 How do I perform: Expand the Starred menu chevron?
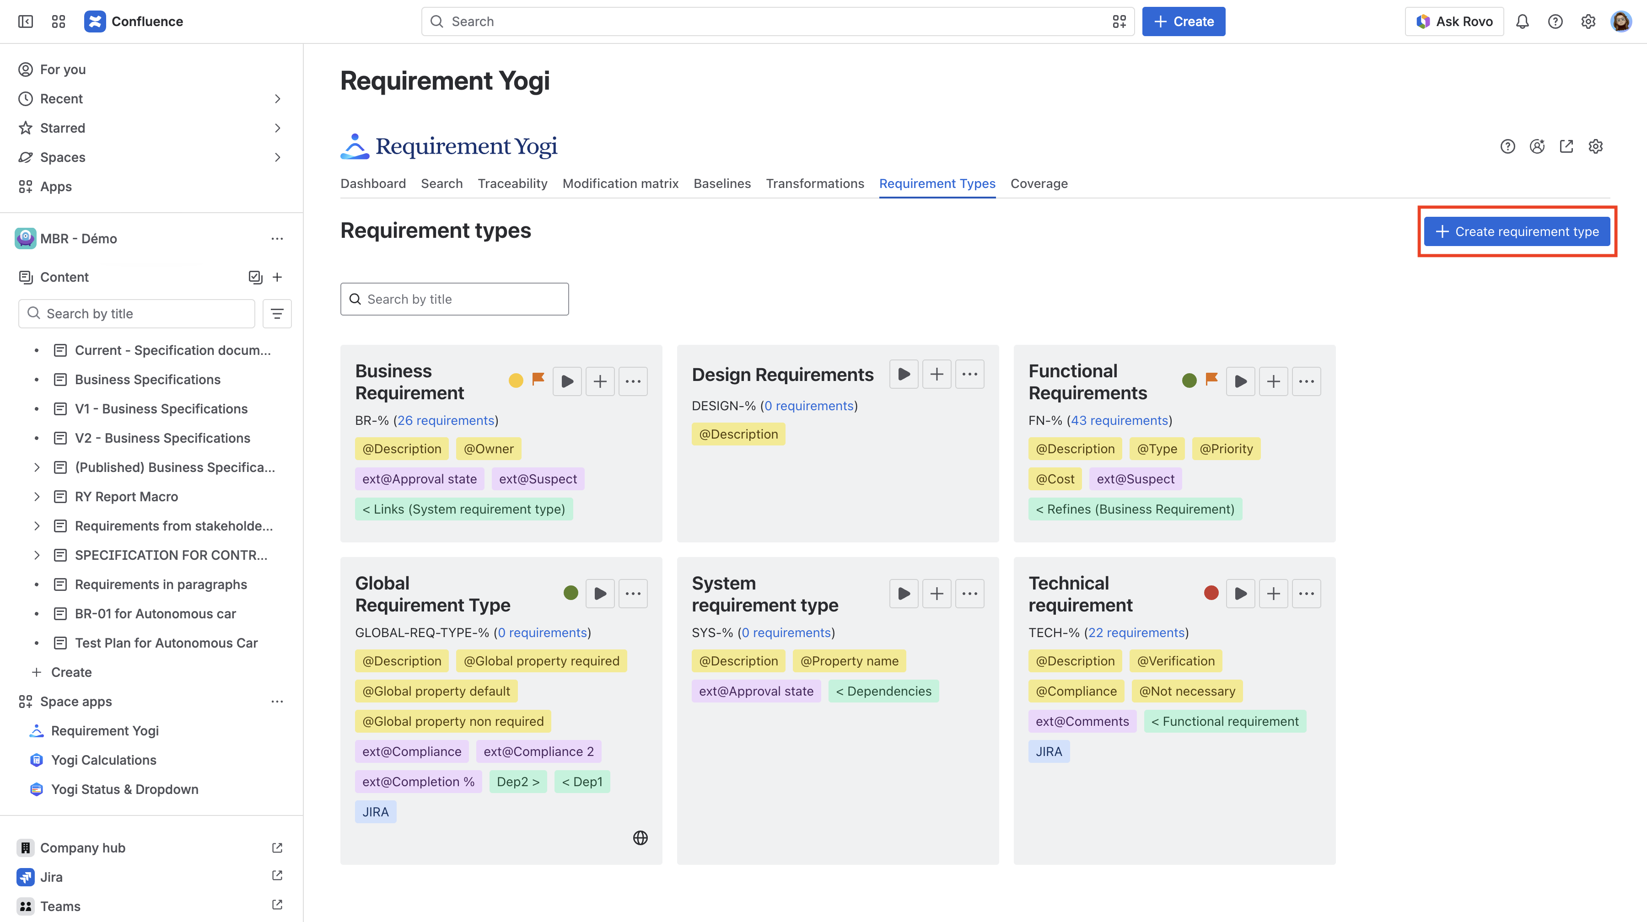[277, 128]
